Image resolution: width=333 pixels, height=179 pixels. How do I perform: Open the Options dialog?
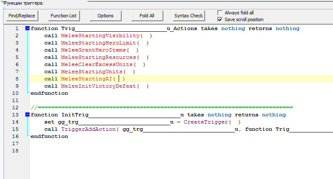105,16
